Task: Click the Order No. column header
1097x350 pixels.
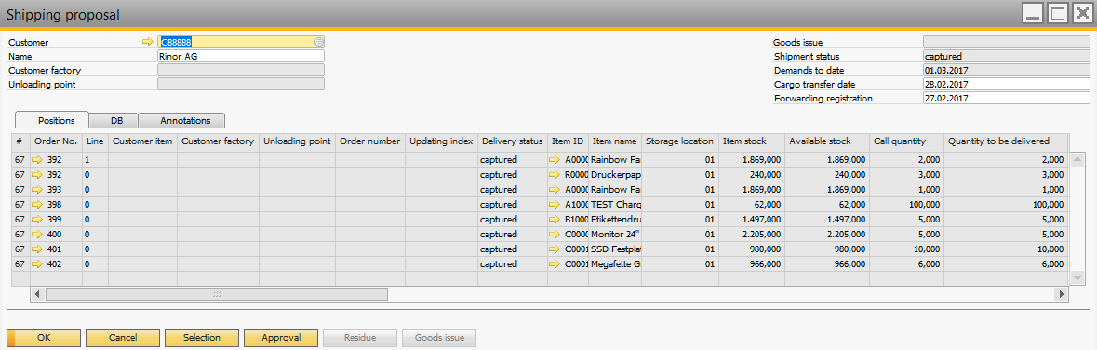Action: pos(56,141)
